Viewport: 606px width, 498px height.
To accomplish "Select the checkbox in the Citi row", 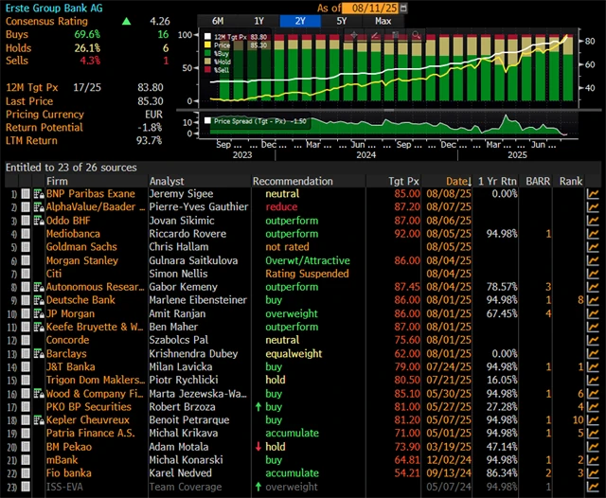I will [x=26, y=273].
